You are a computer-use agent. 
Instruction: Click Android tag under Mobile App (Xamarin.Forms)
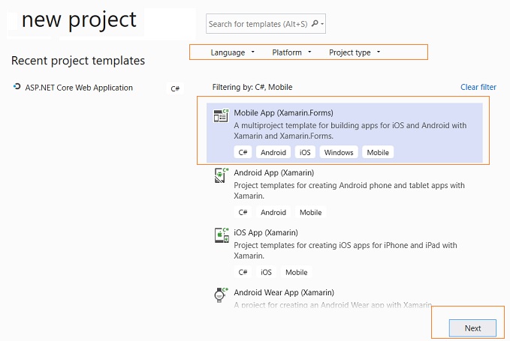coord(273,152)
